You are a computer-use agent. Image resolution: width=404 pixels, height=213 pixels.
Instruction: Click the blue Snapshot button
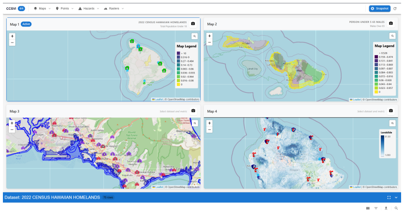click(379, 9)
